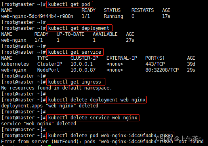Image resolution: width=208 pixels, height=146 pixels.
Task: Click the 'kubectl delete pod' command line
Action: 111,136
